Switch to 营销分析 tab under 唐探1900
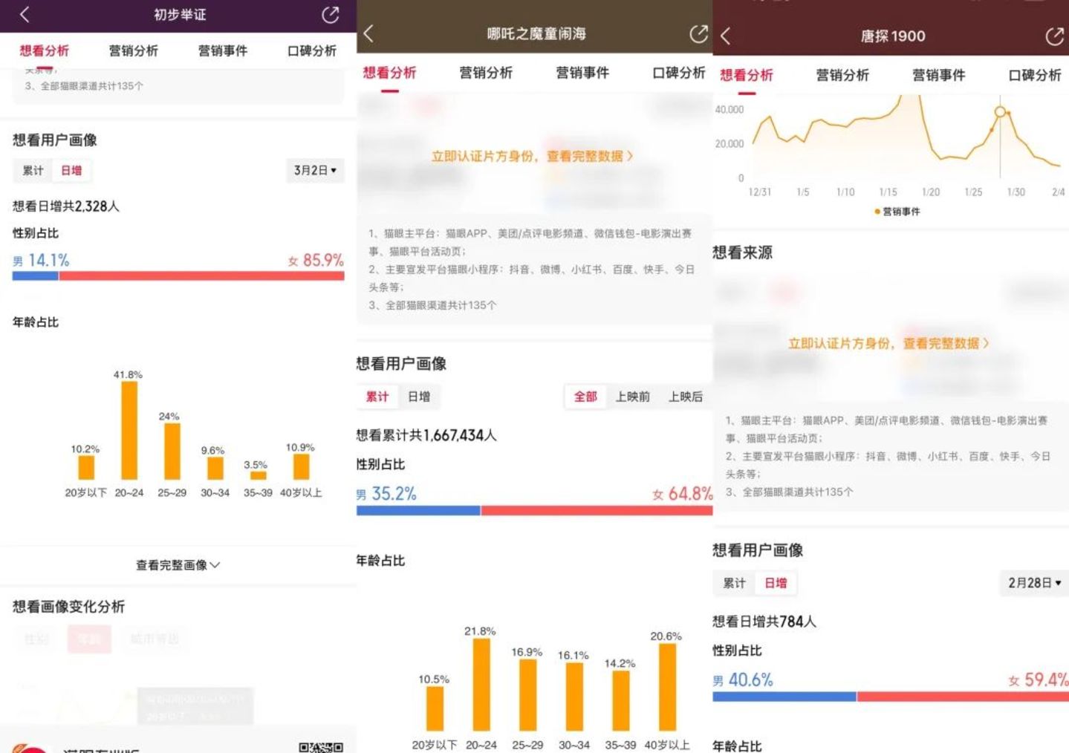This screenshot has width=1069, height=753. 842,75
